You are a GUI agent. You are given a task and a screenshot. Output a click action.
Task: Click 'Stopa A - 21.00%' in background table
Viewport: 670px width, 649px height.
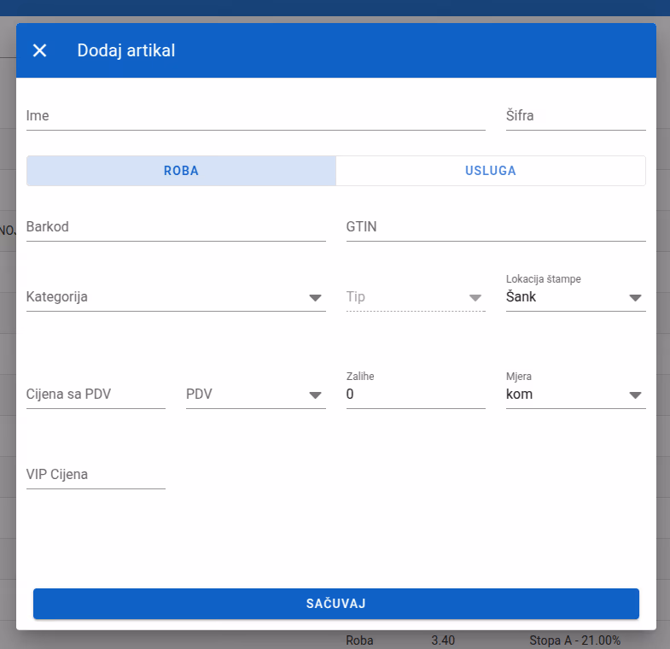pyautogui.click(x=574, y=640)
